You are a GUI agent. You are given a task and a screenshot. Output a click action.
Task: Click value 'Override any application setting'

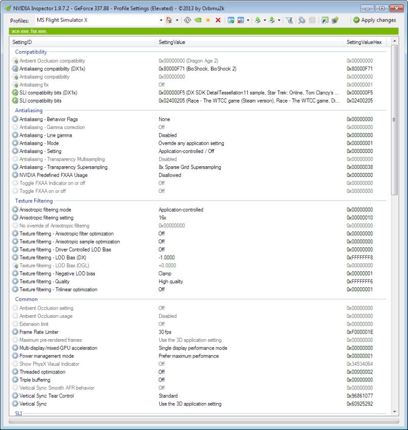tap(191, 143)
